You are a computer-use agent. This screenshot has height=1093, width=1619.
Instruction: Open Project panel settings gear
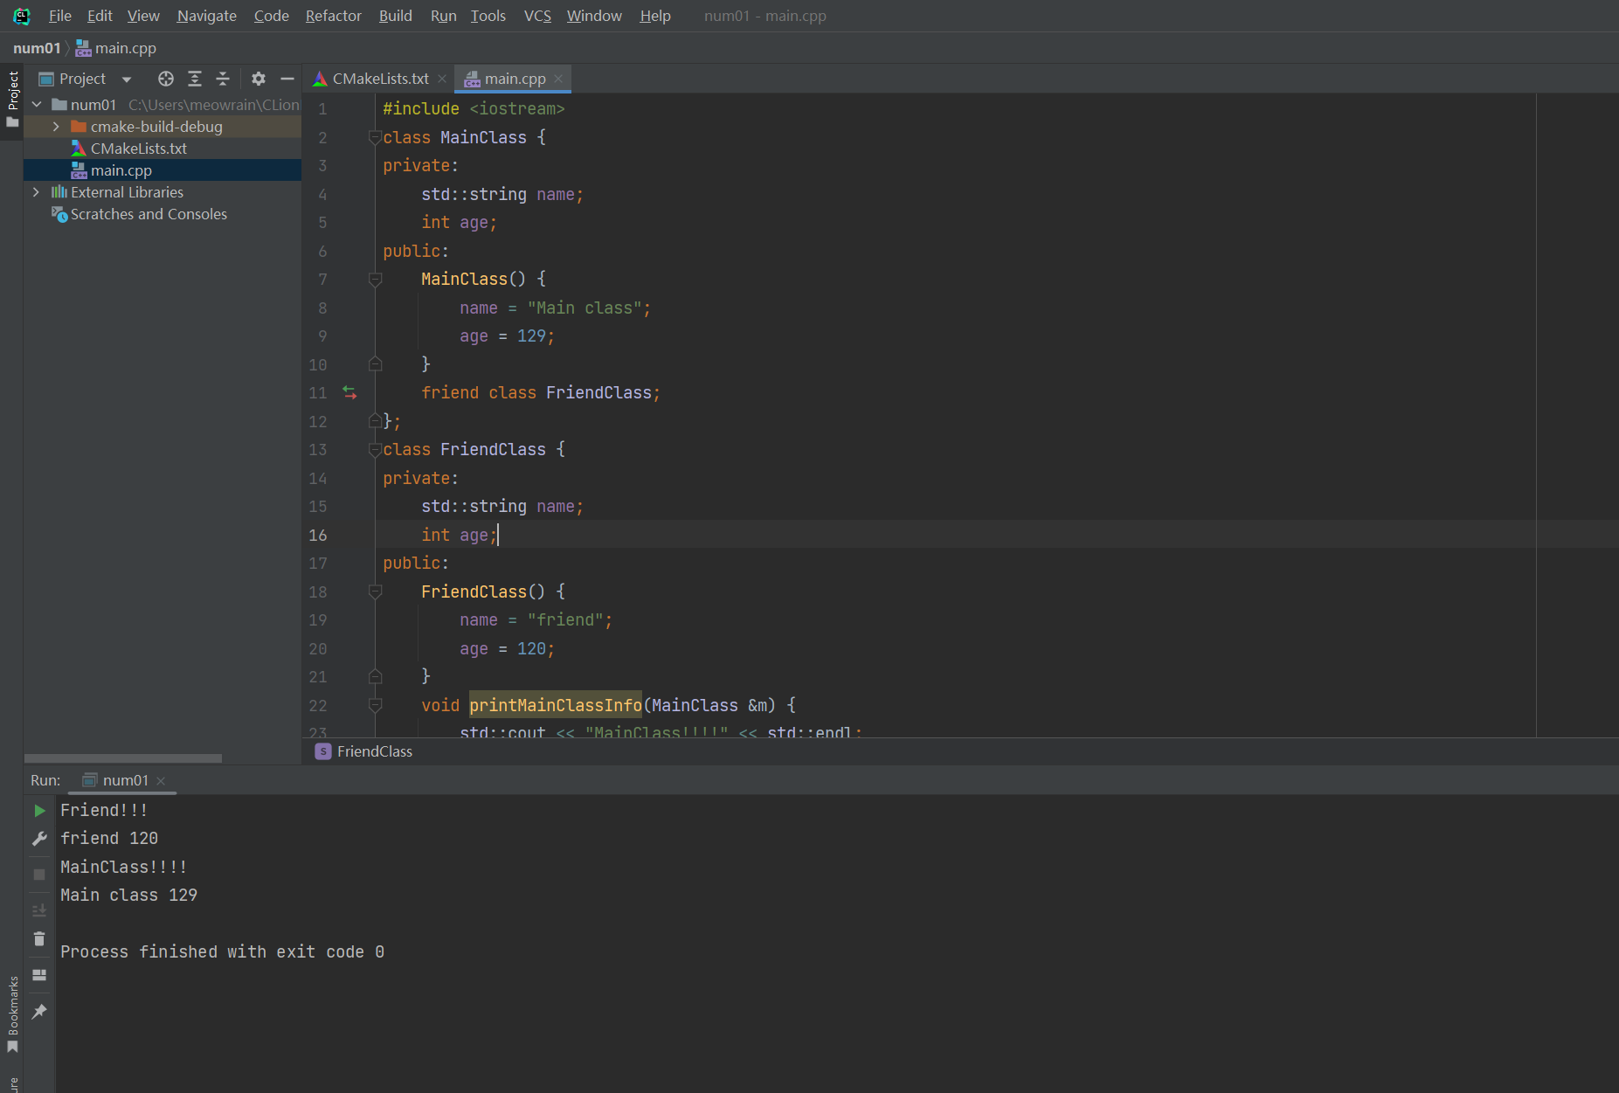click(258, 79)
